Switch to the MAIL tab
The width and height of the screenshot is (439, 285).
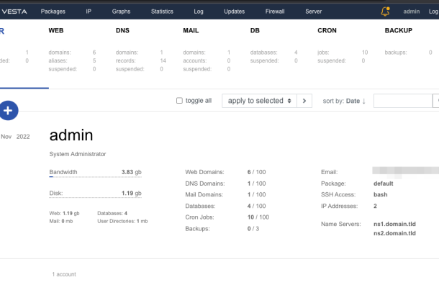pos(191,30)
